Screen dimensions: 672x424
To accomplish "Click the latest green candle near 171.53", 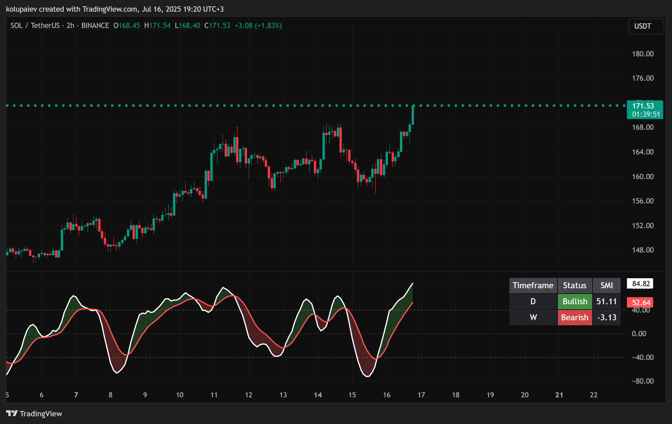I will tap(413, 115).
